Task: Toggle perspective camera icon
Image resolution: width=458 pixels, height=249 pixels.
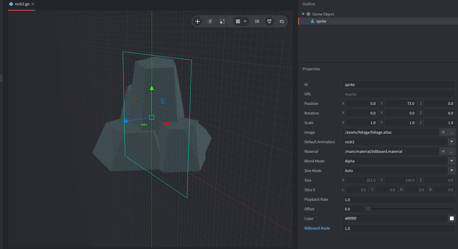Action: [269, 21]
